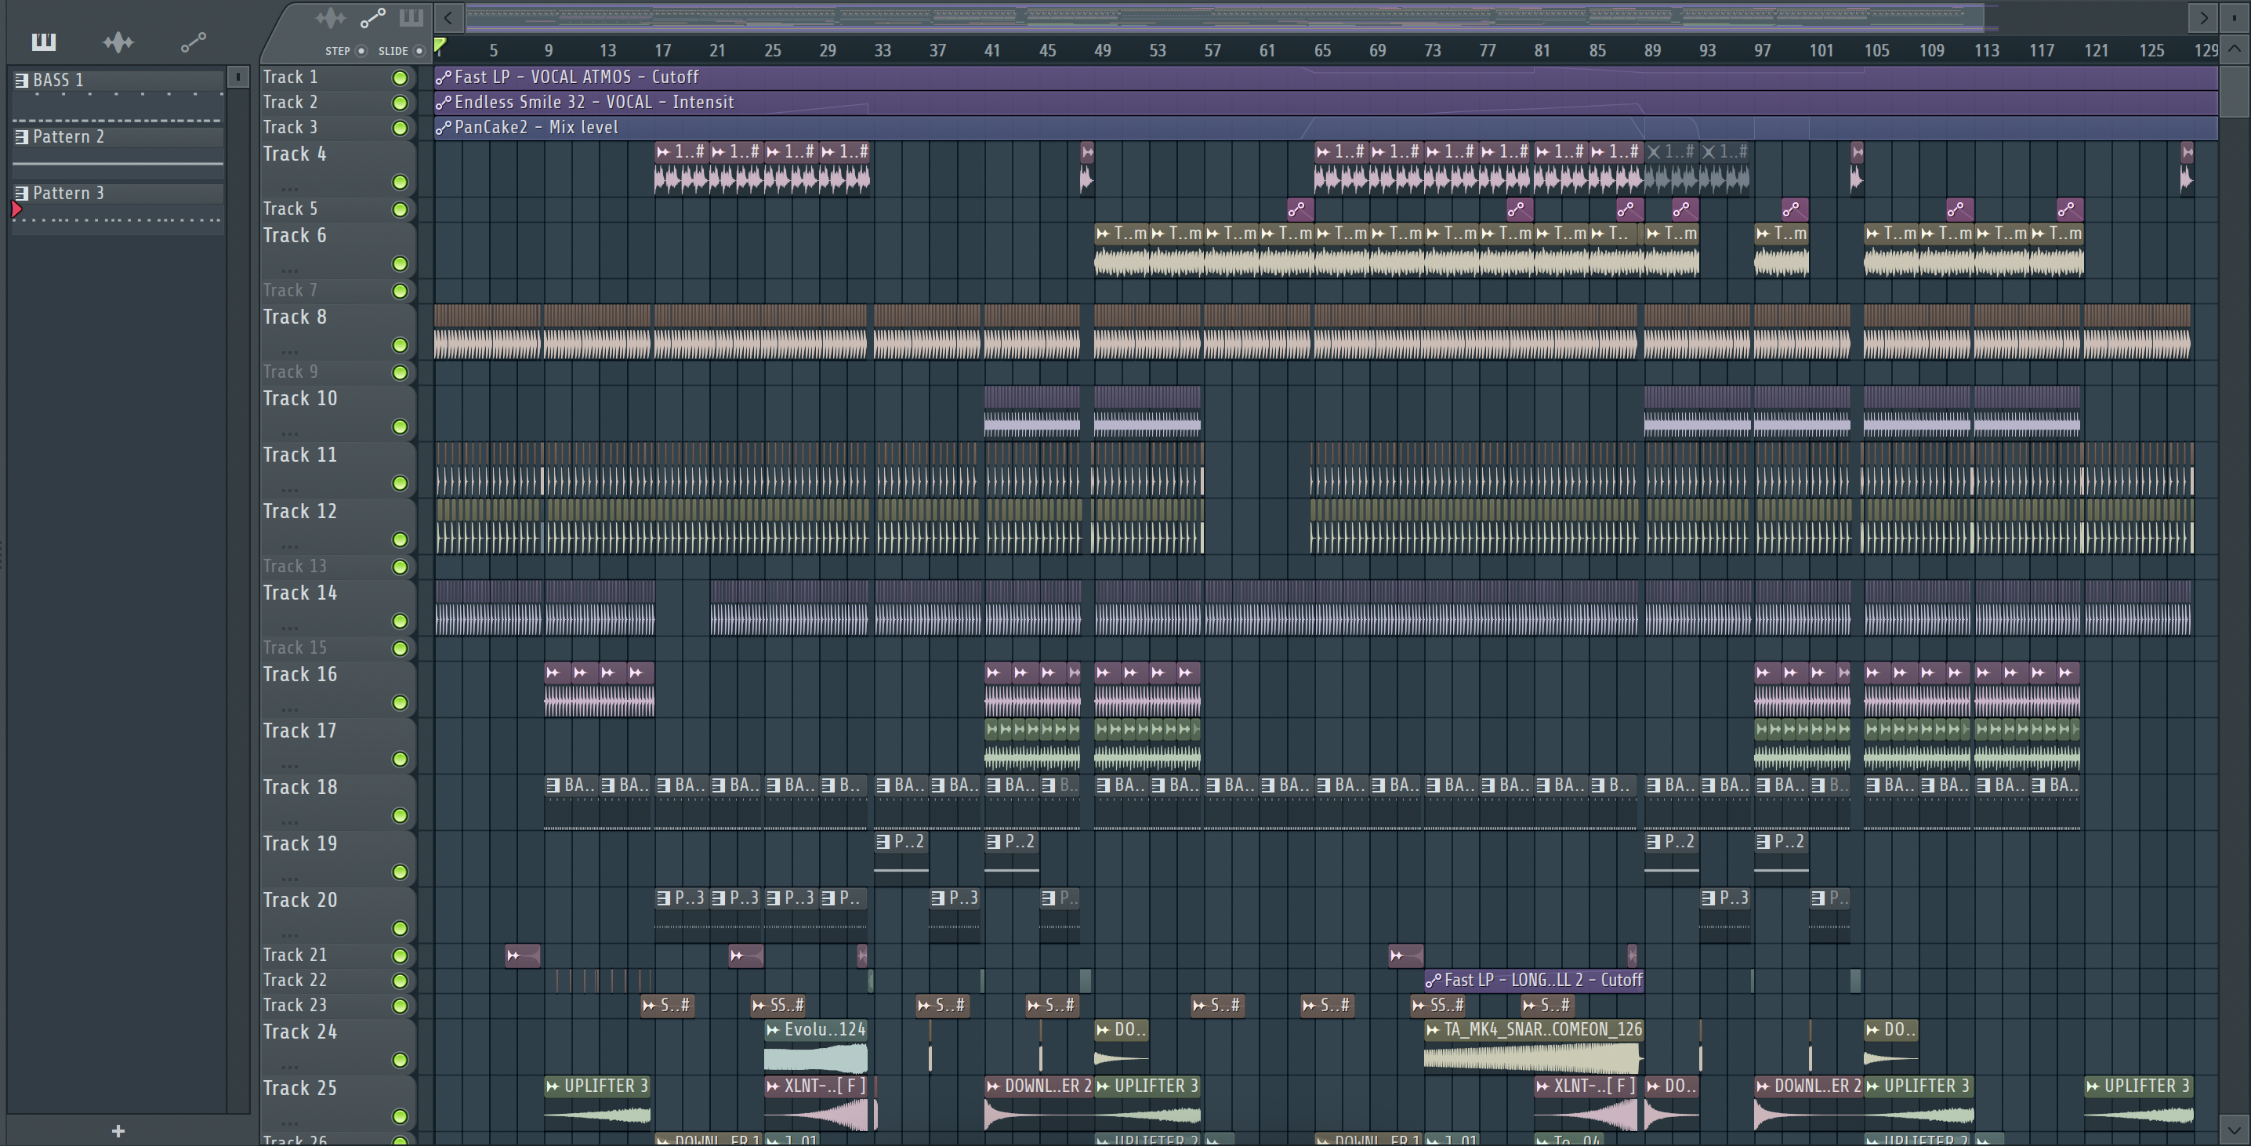The image size is (2251, 1146).
Task: Open clip menu of PanCake2 - Mix level
Action: 444,128
